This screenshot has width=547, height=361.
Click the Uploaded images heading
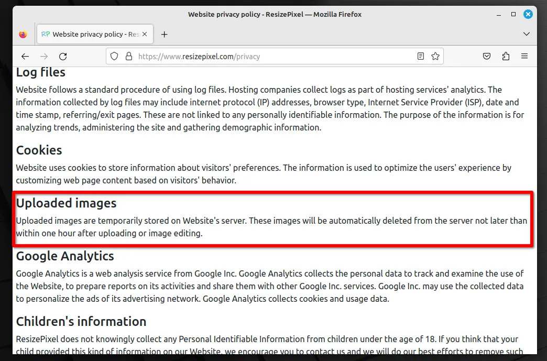[67, 203]
